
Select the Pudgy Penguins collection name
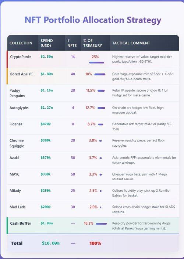coord(17,93)
